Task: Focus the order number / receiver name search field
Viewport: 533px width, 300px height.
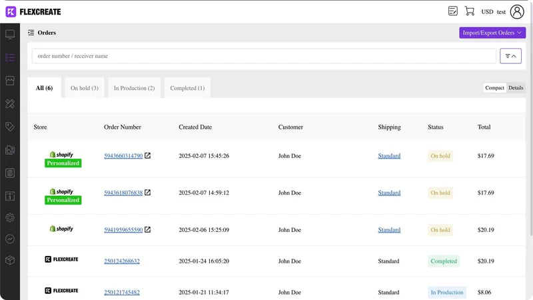Action: [264, 56]
